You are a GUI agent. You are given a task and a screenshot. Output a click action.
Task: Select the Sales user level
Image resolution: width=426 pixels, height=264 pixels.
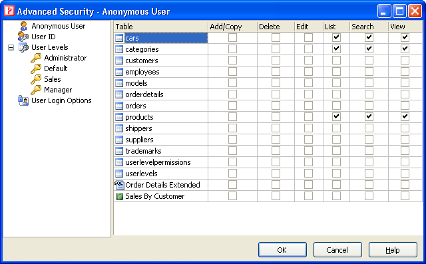pyautogui.click(x=53, y=79)
